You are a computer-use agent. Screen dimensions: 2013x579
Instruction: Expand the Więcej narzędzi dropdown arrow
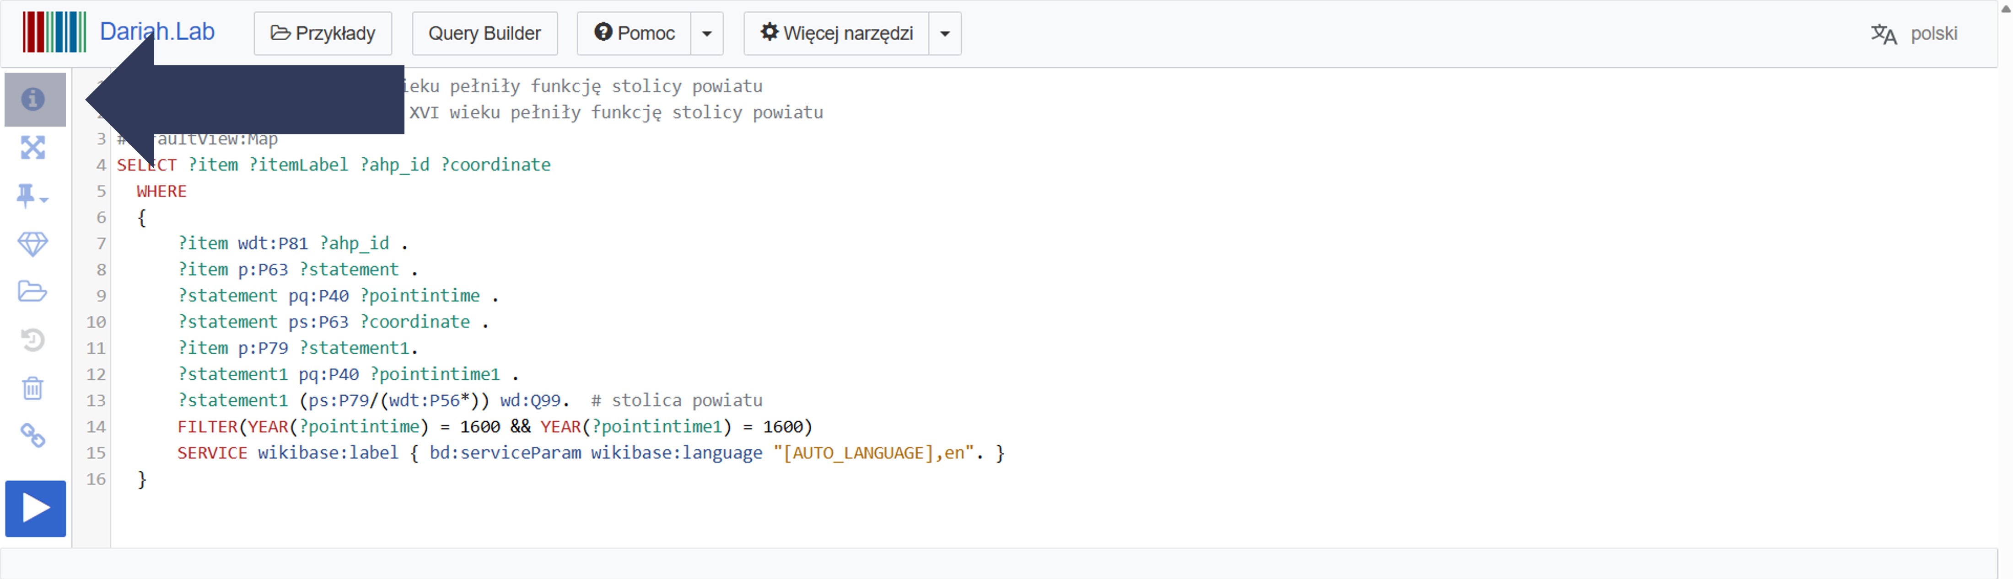(x=945, y=33)
